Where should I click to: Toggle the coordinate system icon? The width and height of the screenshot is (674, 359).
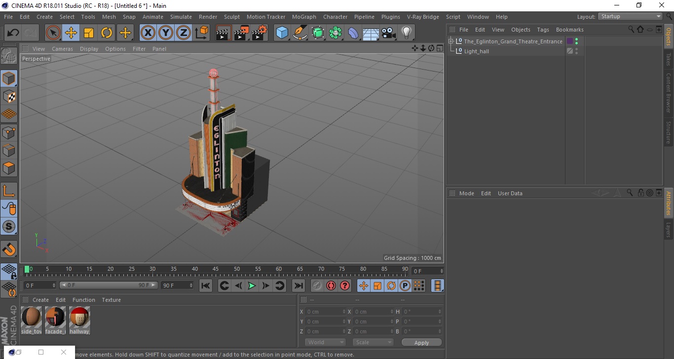tap(202, 33)
